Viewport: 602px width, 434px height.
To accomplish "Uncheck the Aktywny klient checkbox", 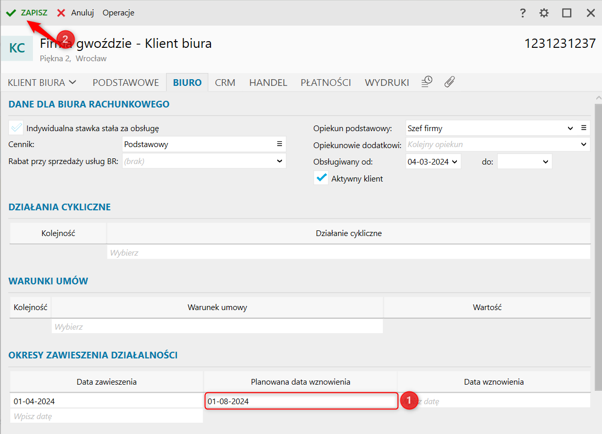I will pos(321,178).
